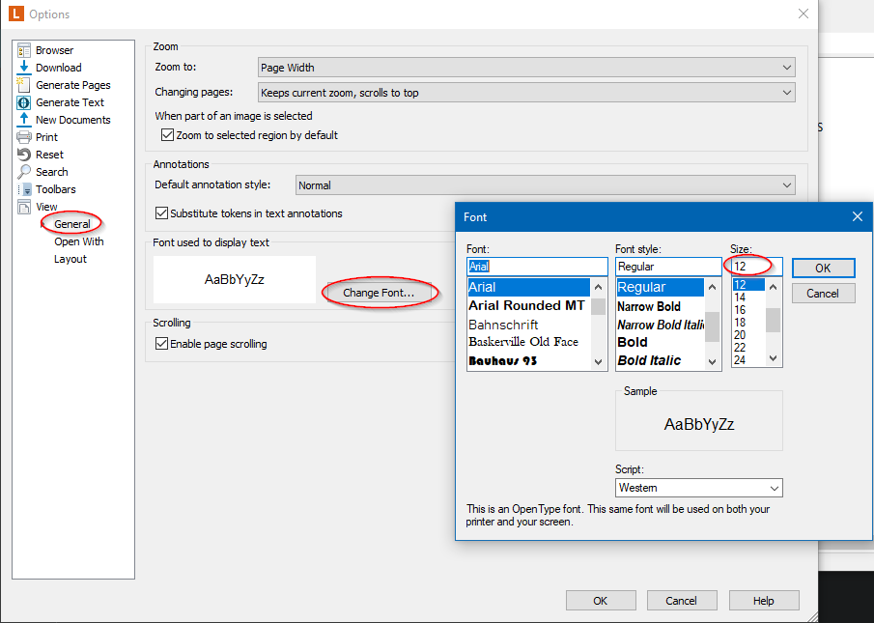
Task: Expand the Default annotation style dropdown
Action: tap(545, 184)
